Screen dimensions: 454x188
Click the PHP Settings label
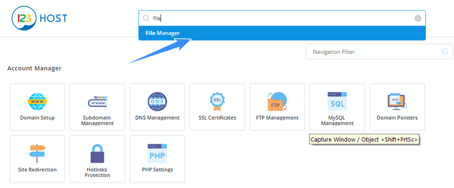157,169
